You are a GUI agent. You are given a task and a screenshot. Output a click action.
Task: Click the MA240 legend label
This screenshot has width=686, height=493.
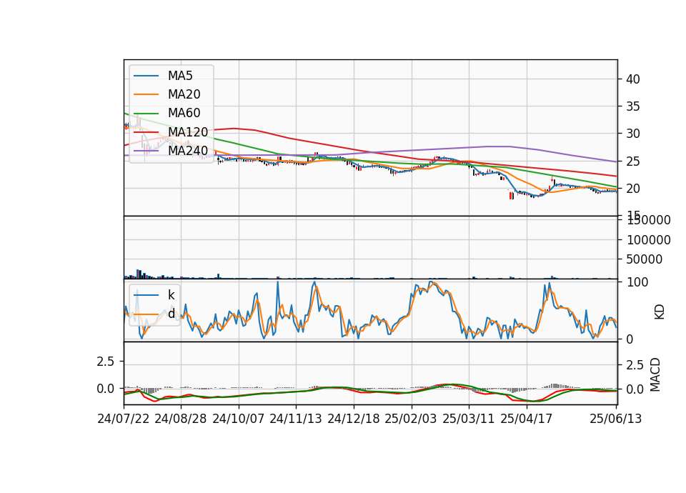click(188, 151)
